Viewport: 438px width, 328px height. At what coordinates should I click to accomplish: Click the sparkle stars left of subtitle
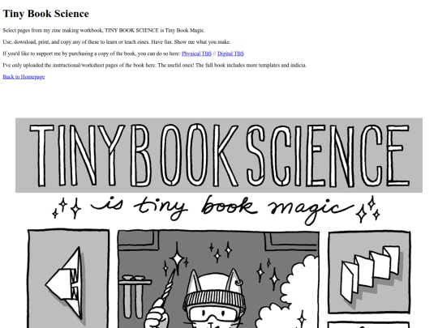coord(67,208)
